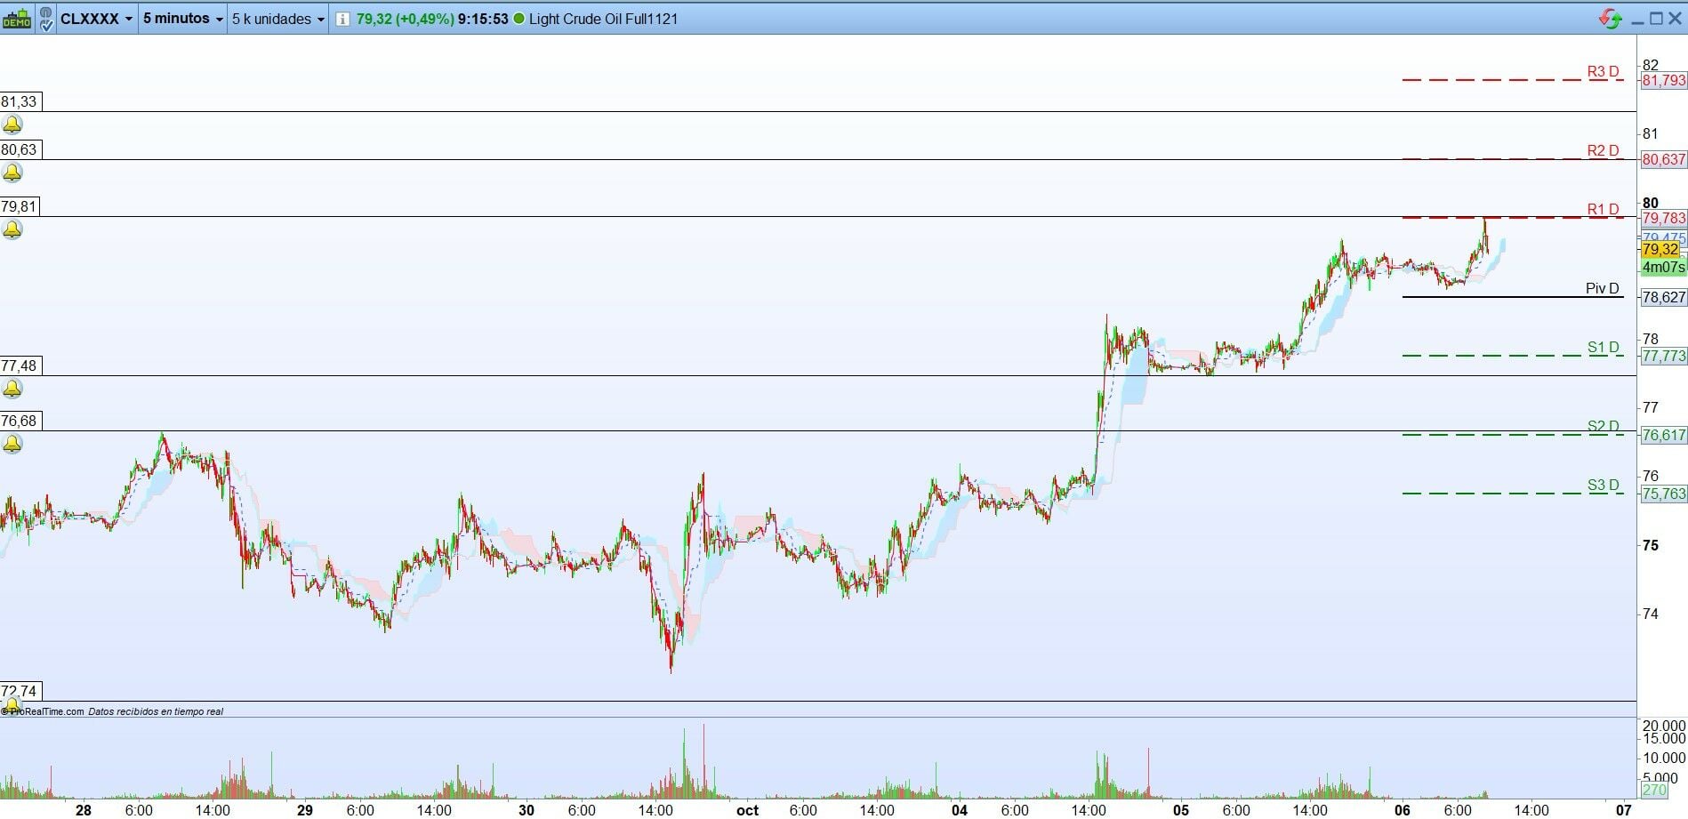
Task: Select the 81,33 alert line label
Action: [20, 101]
